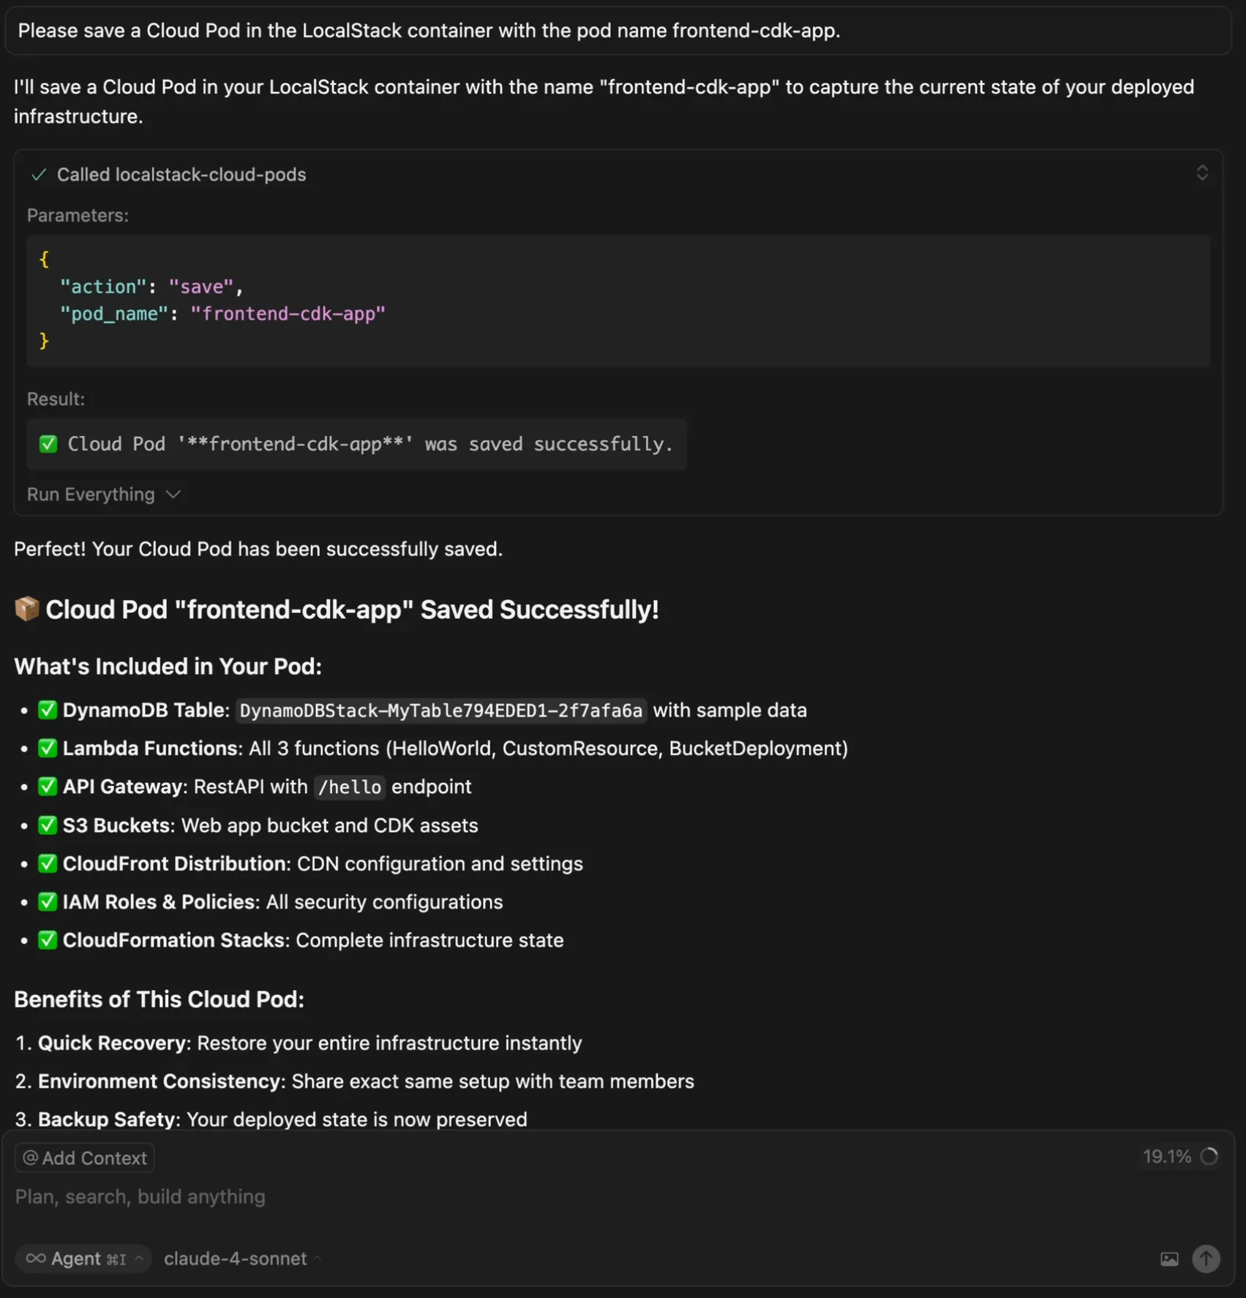The height and width of the screenshot is (1298, 1246).
Task: Click the "Plan, search, build anything" input field
Action: (140, 1197)
